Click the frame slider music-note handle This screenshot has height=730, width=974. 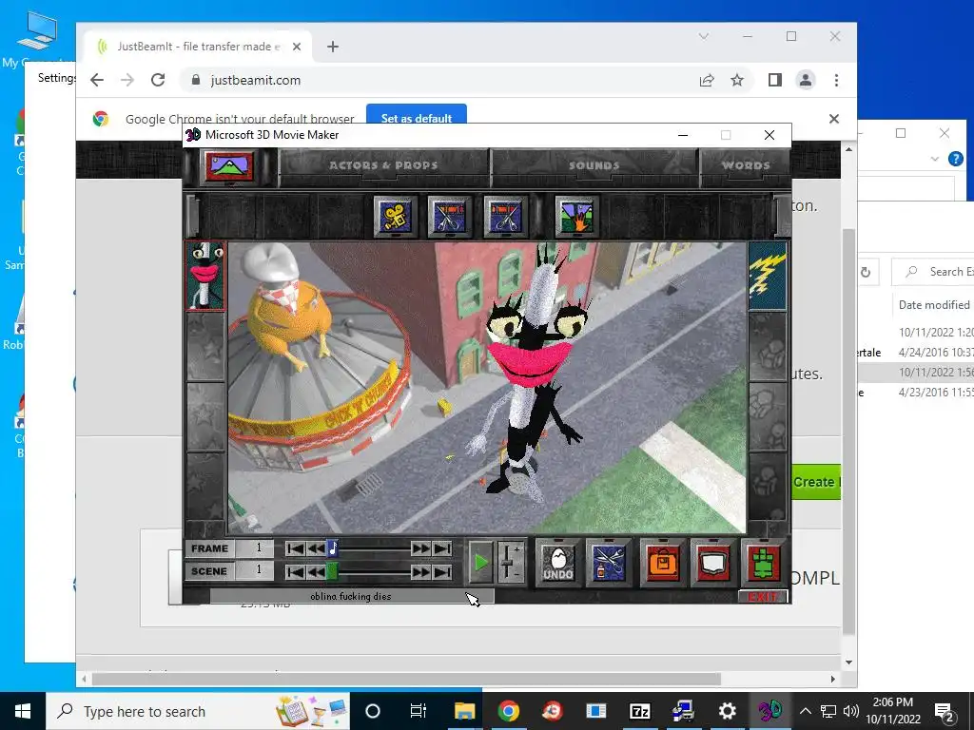(x=332, y=548)
